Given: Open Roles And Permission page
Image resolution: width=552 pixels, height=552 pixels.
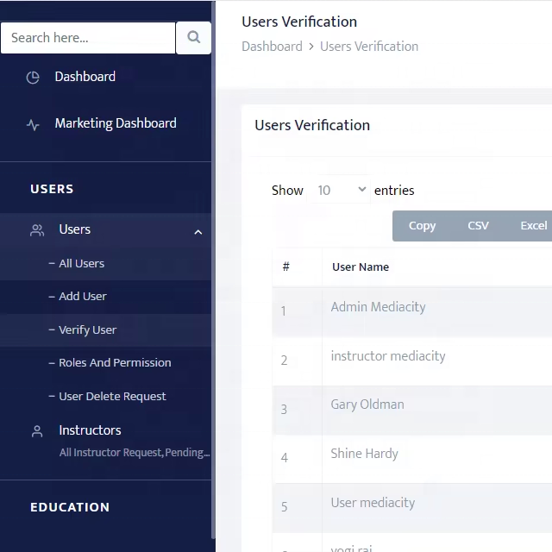Looking at the screenshot, I should pos(115,363).
